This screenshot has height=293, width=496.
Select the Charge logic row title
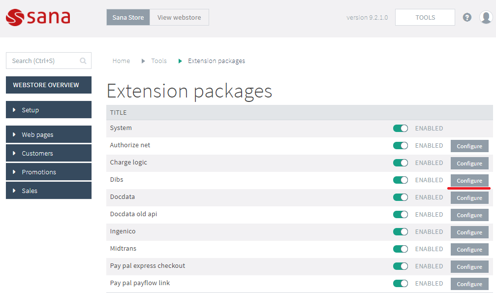128,163
